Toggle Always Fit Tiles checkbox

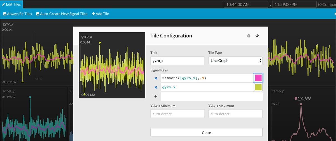5,14
